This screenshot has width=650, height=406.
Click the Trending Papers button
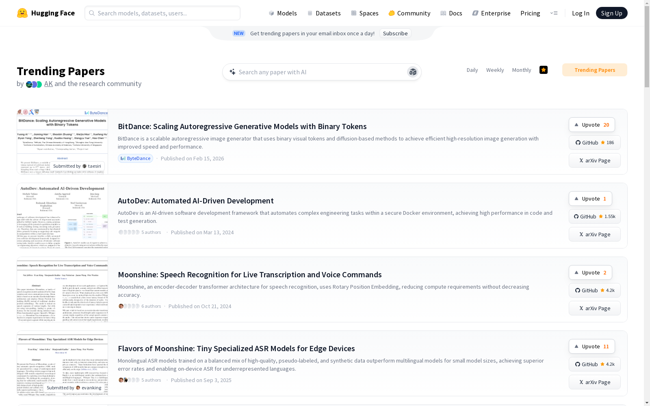(x=595, y=70)
